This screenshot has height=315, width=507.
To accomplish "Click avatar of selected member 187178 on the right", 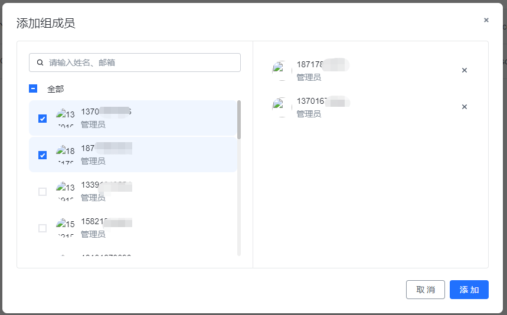I will (282, 70).
